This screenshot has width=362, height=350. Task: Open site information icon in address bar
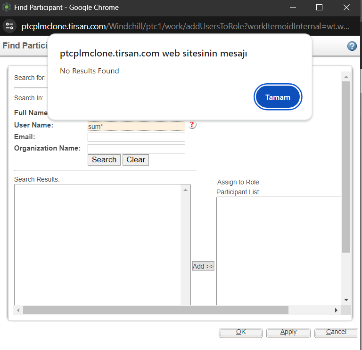pyautogui.click(x=9, y=26)
